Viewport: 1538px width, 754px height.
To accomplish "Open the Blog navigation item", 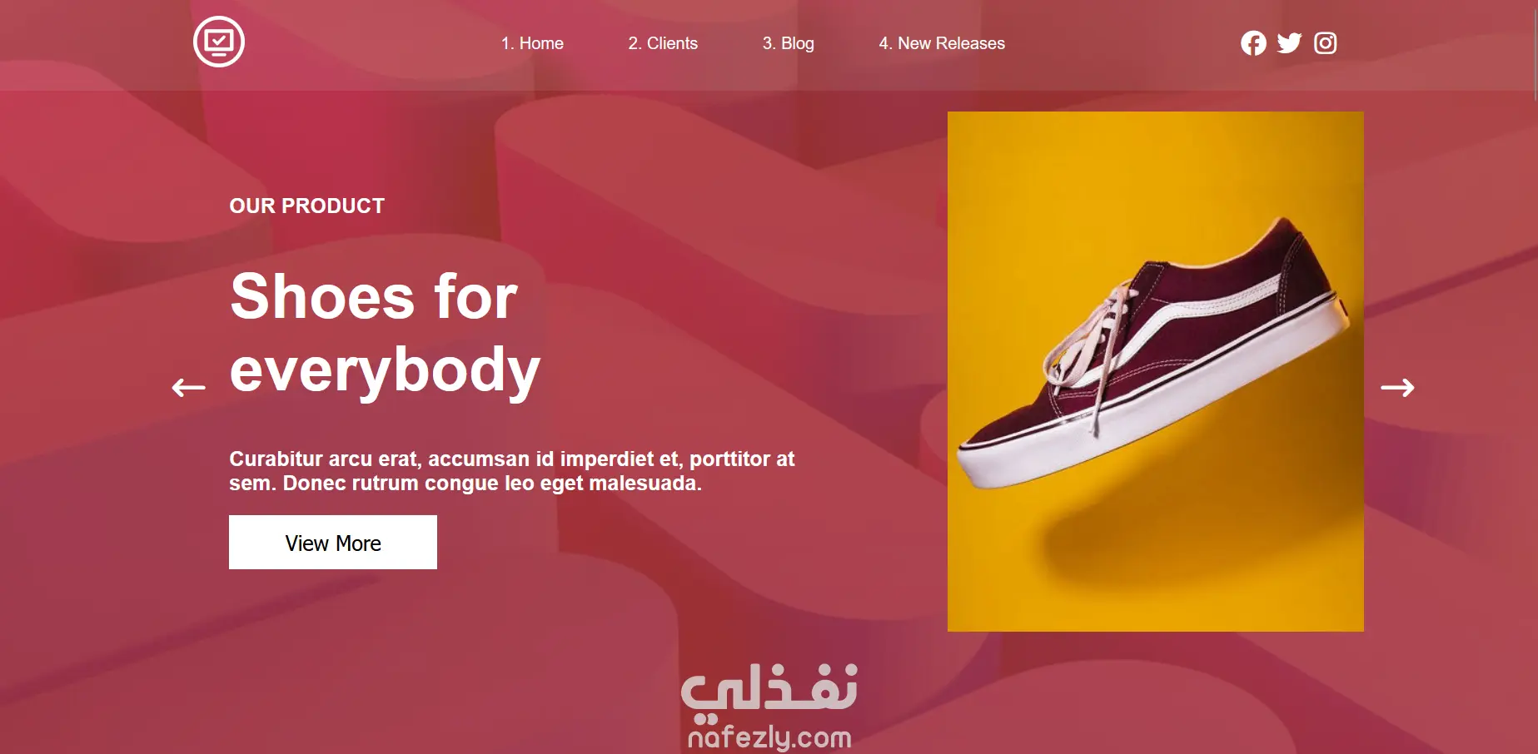I will [x=789, y=43].
